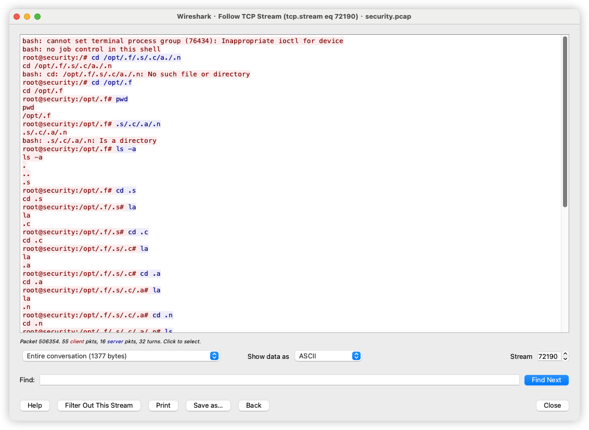Open the Show data as ASCII dropdown

[328, 356]
